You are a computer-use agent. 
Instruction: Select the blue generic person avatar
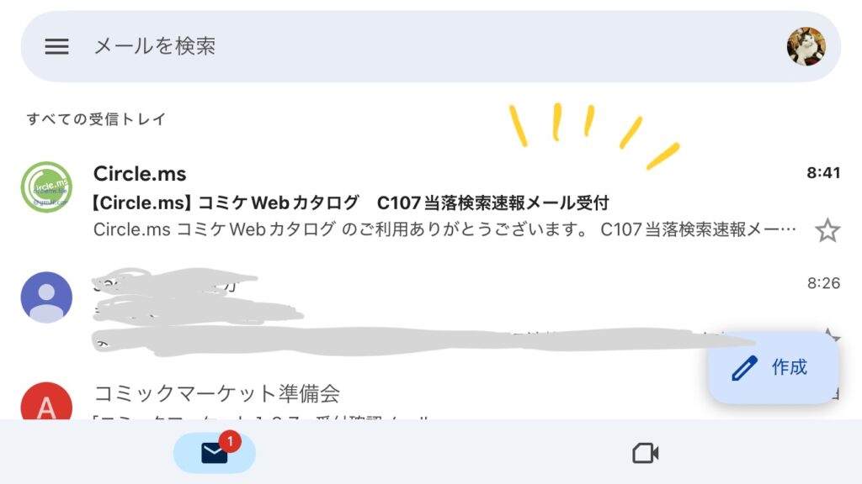[x=47, y=297]
